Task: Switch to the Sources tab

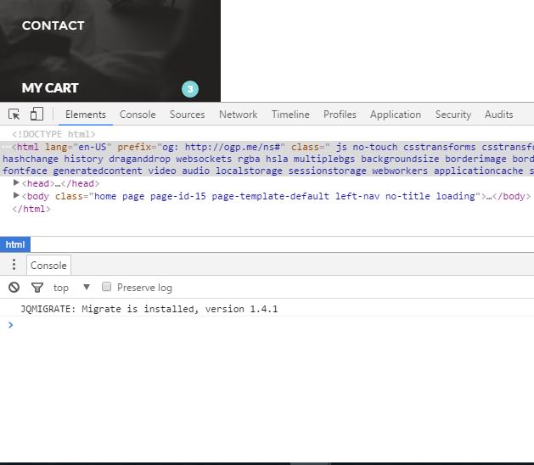Action: [x=187, y=115]
